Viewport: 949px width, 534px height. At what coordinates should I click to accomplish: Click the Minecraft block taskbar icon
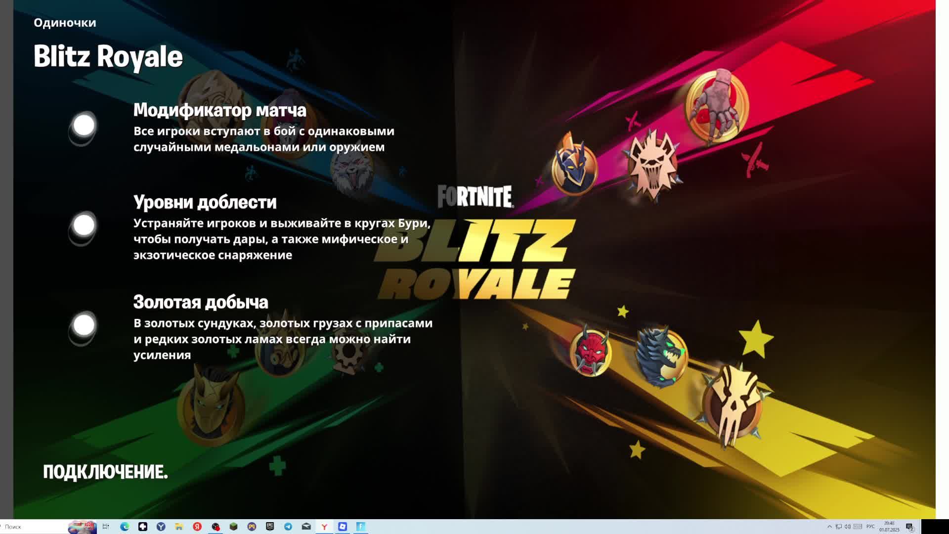234,527
